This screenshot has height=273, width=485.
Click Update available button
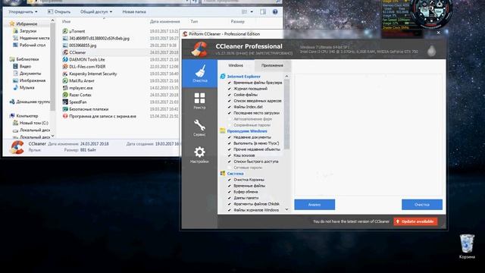pos(415,221)
